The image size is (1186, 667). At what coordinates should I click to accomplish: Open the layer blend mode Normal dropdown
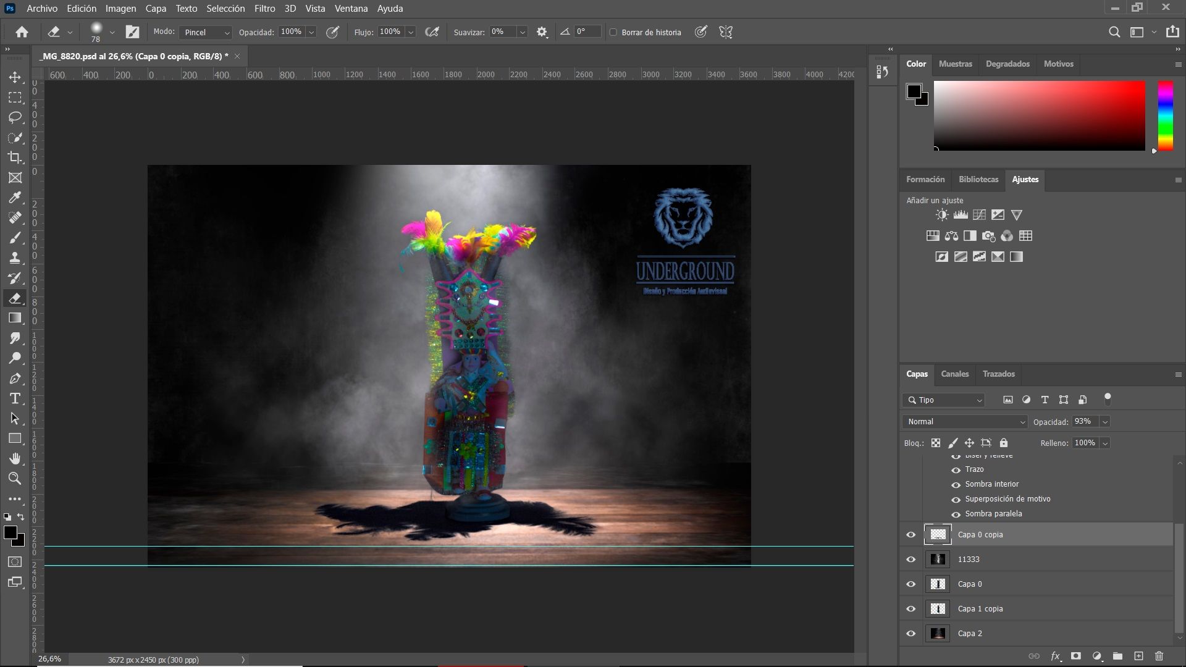click(x=964, y=422)
